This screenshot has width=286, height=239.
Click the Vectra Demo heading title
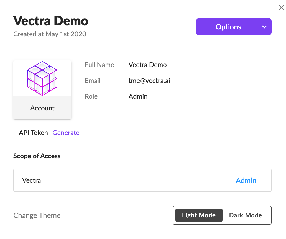tap(51, 21)
